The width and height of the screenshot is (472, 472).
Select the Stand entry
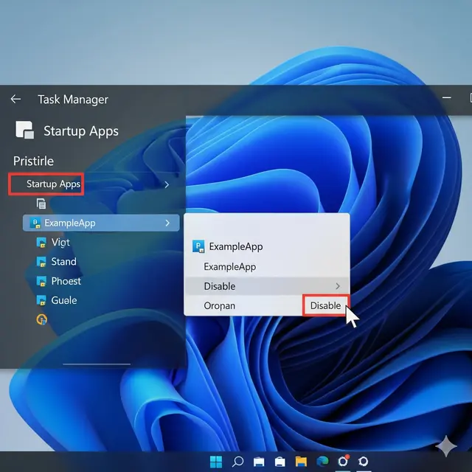click(x=64, y=262)
